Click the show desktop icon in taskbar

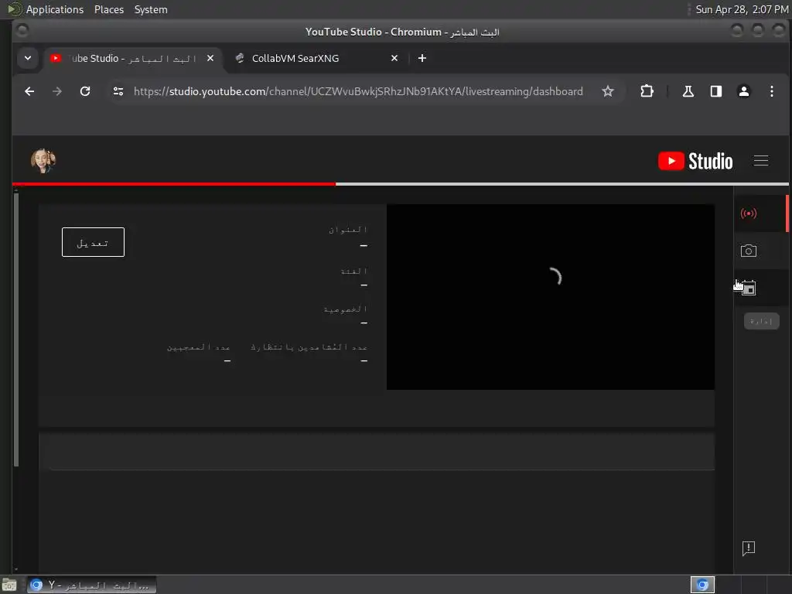pos(9,585)
